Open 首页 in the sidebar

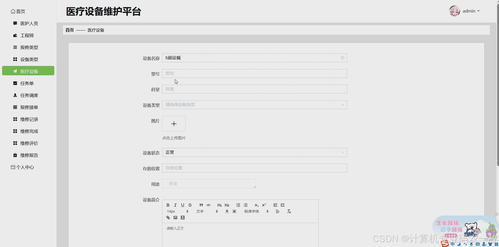coord(18,11)
